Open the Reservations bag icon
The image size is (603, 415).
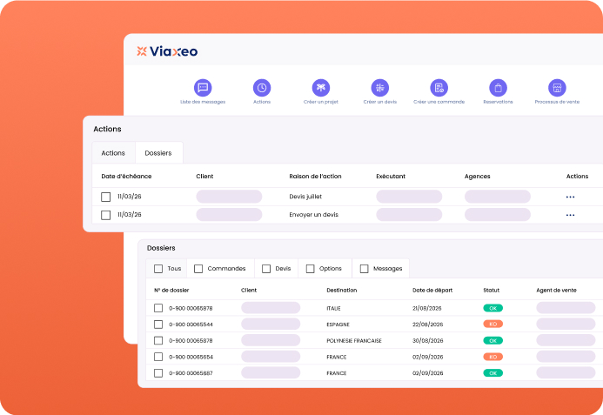pos(498,88)
